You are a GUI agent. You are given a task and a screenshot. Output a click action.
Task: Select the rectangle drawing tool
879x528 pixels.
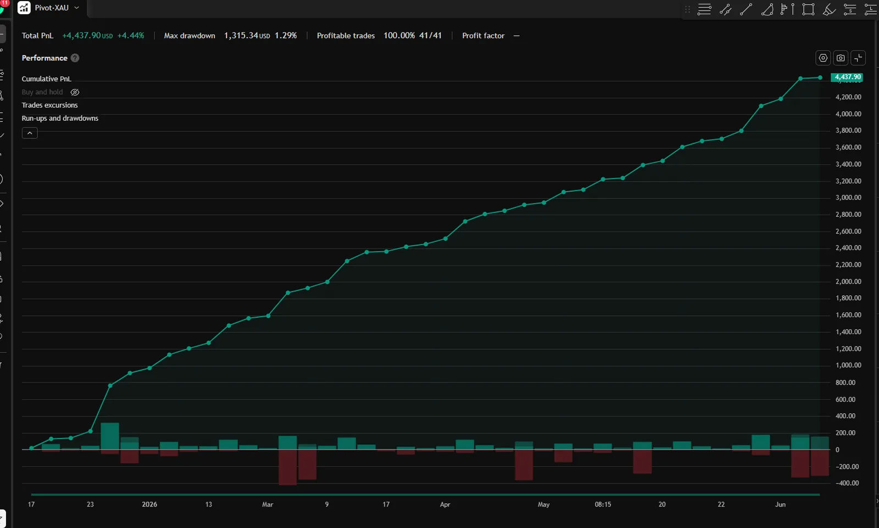point(808,9)
